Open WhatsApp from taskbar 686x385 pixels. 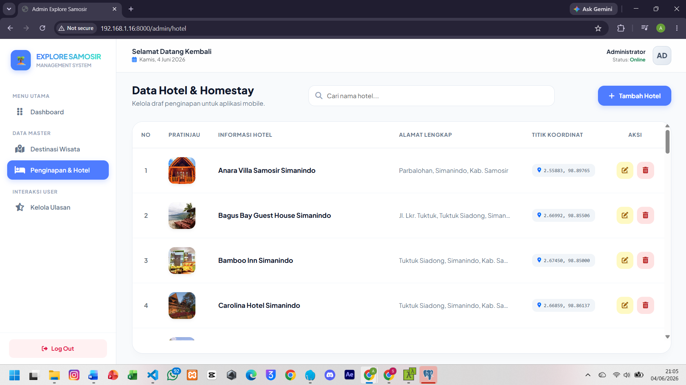(x=172, y=375)
